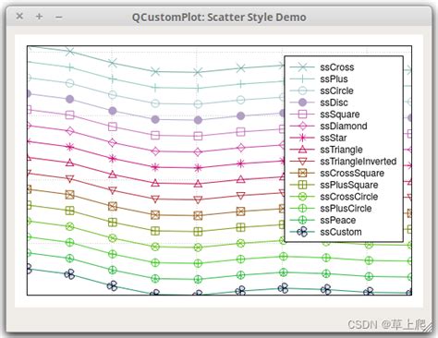The image size is (438, 338).
Task: Select the ssTriangle marker icon in the legend
Action: pyautogui.click(x=302, y=150)
